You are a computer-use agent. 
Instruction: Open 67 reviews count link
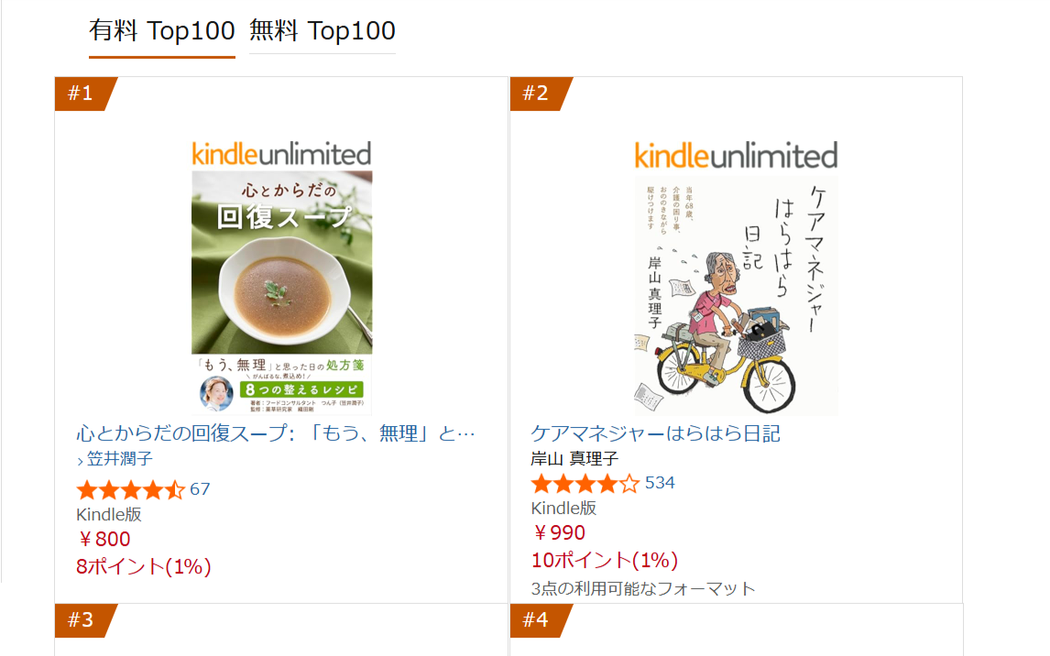(200, 489)
